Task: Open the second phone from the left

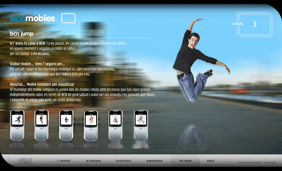Action: click(x=42, y=125)
